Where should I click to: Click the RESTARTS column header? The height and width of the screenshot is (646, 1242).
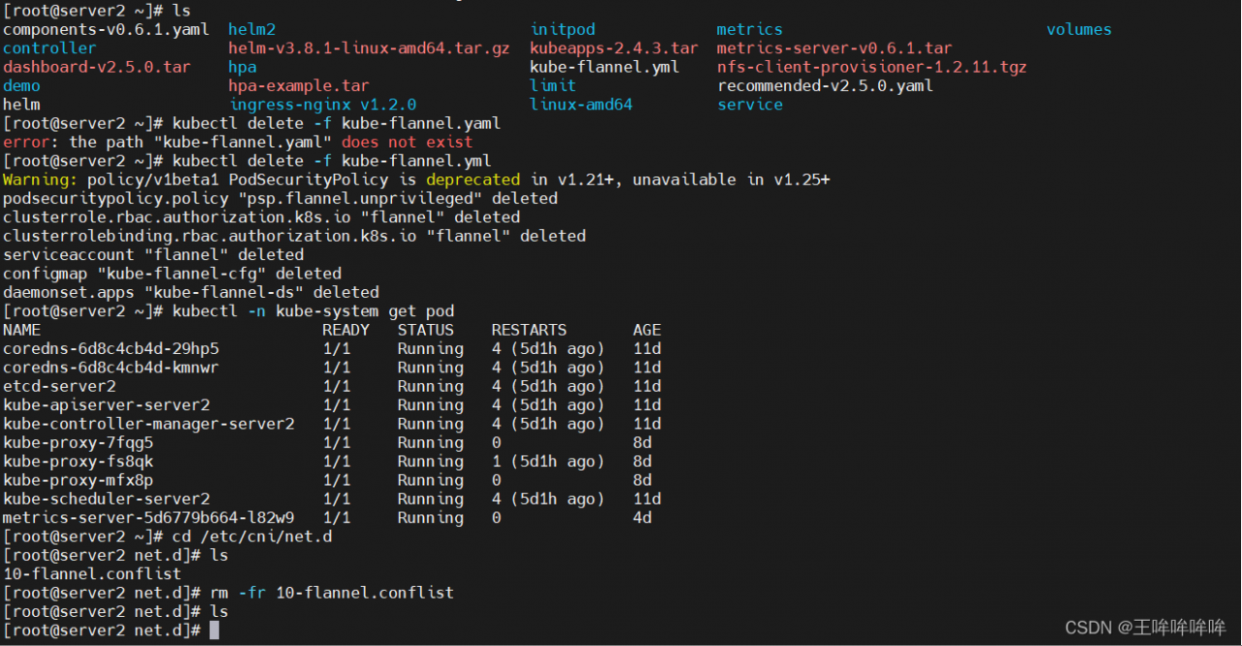[x=529, y=330]
